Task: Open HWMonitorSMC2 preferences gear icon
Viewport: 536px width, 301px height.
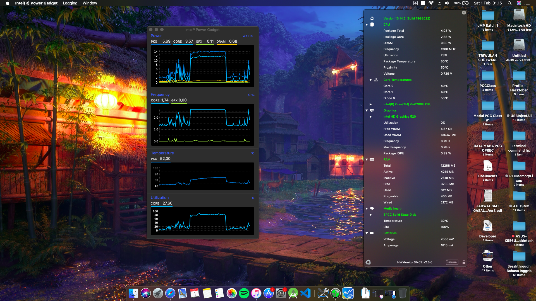Action: (x=368, y=262)
